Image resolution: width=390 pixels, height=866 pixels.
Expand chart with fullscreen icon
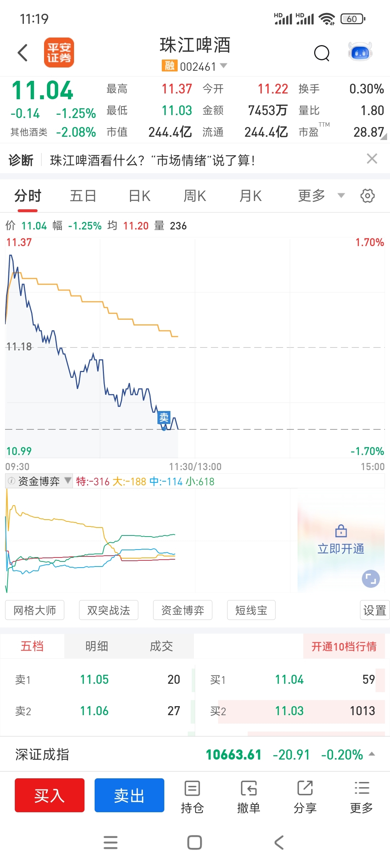click(x=371, y=579)
